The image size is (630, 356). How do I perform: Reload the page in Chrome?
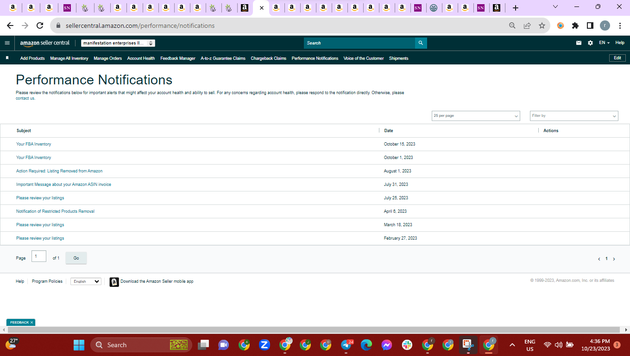coord(40,25)
